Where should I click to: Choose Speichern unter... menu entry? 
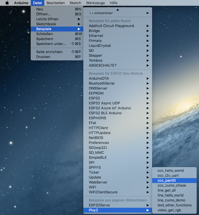tap(57, 44)
